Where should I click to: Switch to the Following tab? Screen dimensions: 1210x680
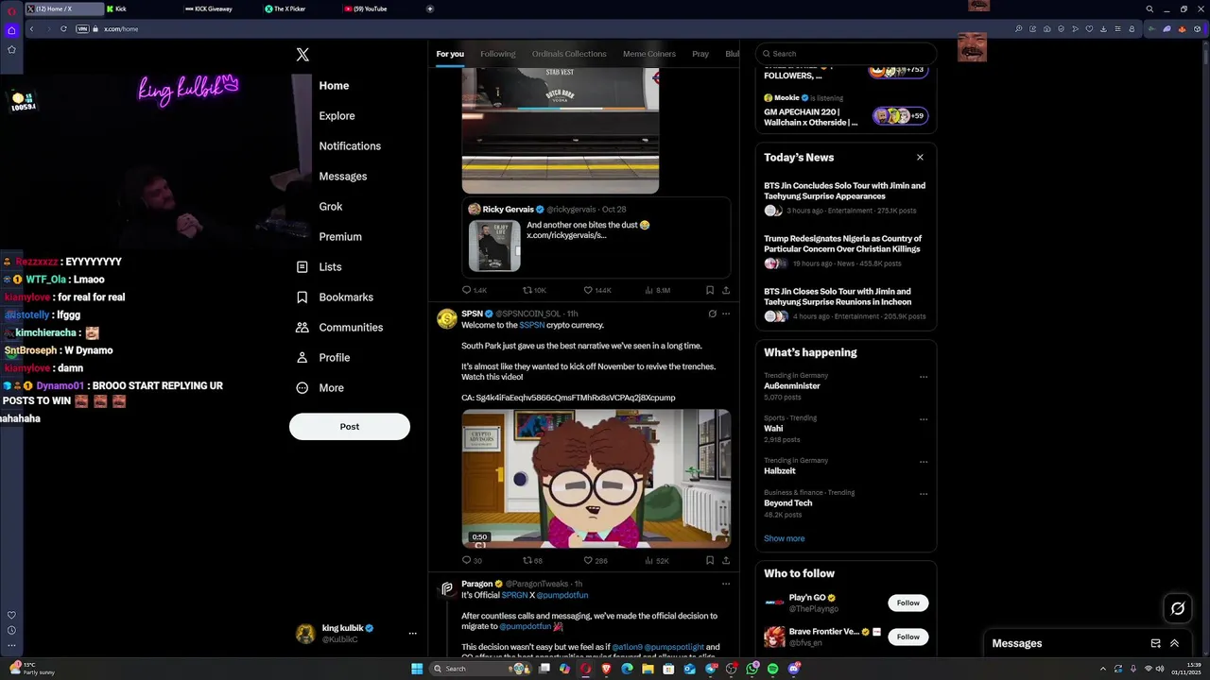coord(498,54)
